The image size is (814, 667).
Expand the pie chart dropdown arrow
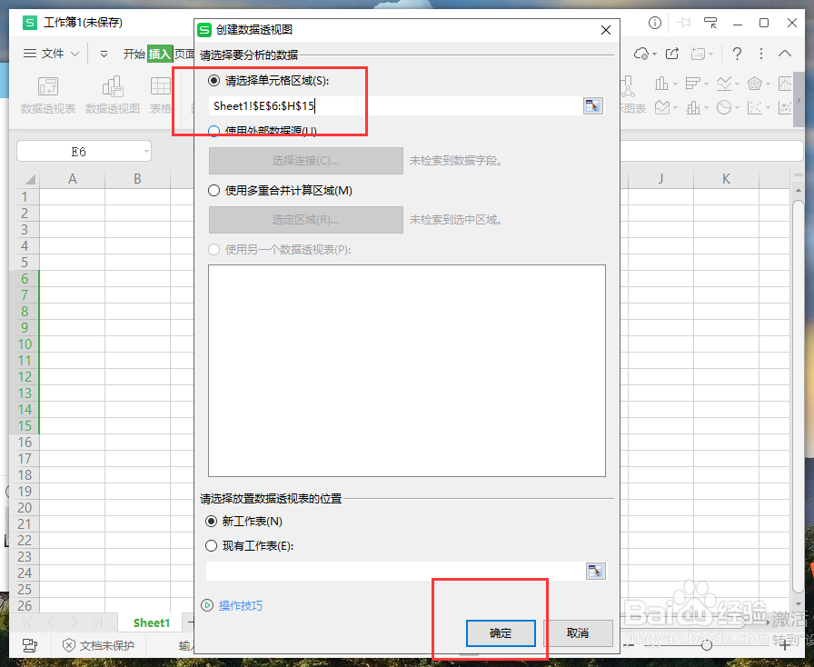tap(737, 108)
